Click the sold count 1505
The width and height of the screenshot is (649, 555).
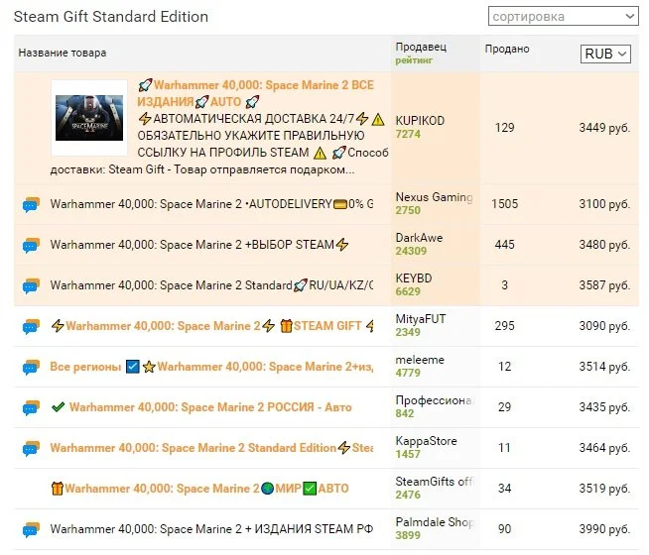click(x=504, y=204)
